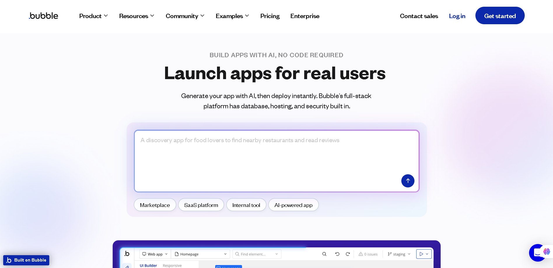Click the 0 issues warning indicator

pos(368,254)
